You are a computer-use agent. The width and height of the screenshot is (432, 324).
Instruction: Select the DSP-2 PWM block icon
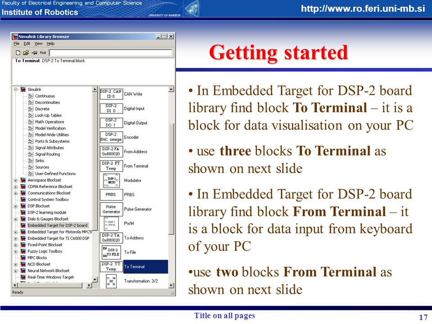[111, 224]
